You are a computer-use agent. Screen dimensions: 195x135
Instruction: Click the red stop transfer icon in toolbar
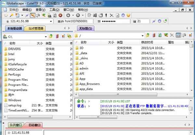tap(60, 15)
